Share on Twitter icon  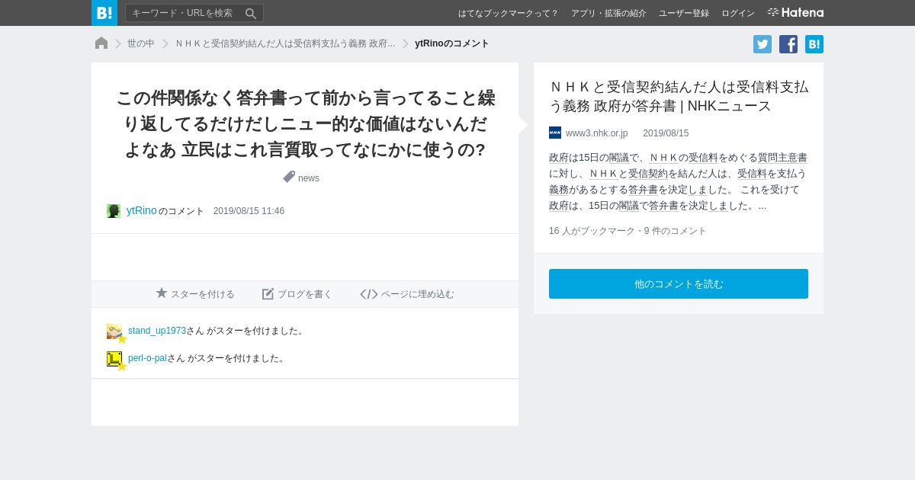[762, 44]
